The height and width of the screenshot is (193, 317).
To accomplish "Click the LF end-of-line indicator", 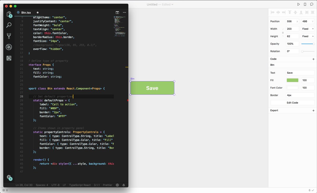I will click(64, 185).
